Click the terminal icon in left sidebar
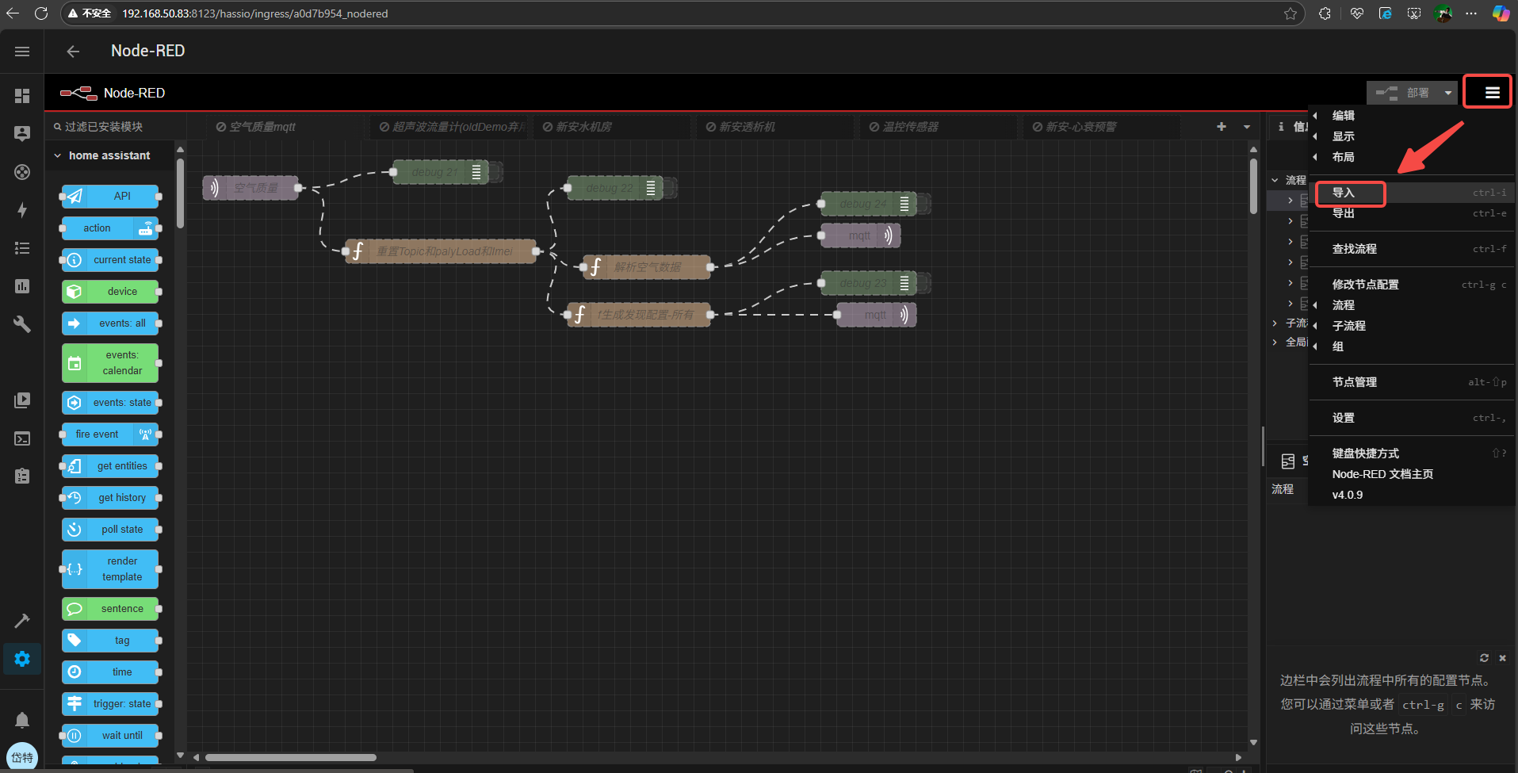Viewport: 1518px width, 773px height. click(x=22, y=438)
